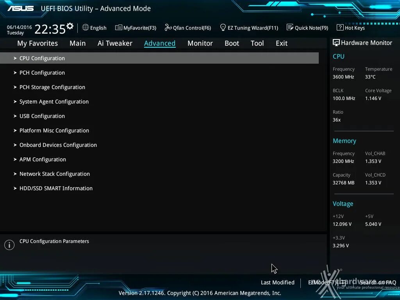Expand Platform Misc Configuration arrow

tap(15, 130)
